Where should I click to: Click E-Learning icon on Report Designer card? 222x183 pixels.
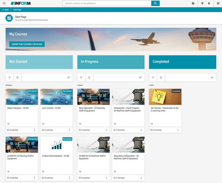pyautogui.click(x=8, y=130)
